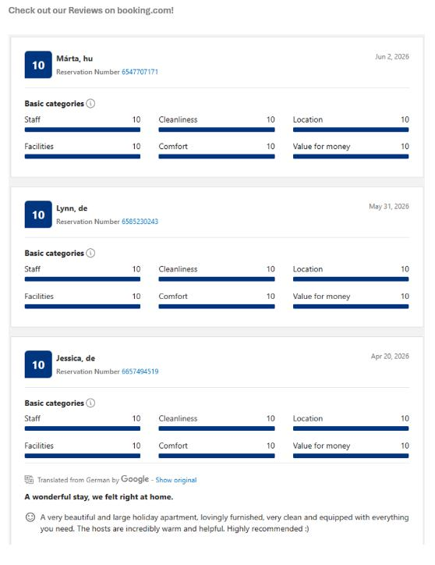
Task: Click Lynn's blue score badge showing 10
Action: (x=38, y=215)
